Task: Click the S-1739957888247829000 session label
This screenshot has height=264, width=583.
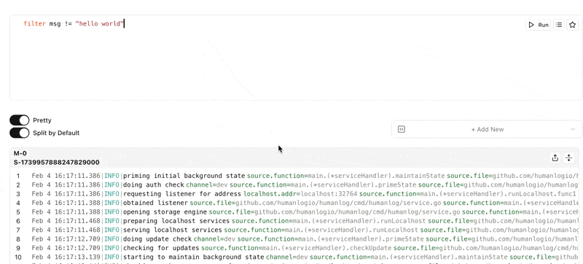Action: point(57,163)
